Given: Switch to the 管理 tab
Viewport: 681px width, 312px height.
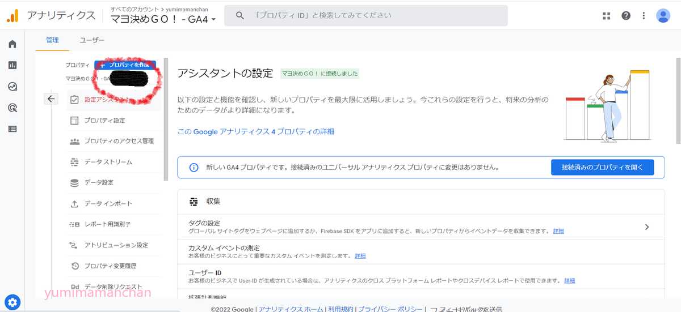Looking at the screenshot, I should pos(52,40).
